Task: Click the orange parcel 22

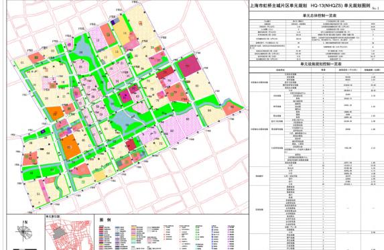Action: tap(56, 114)
